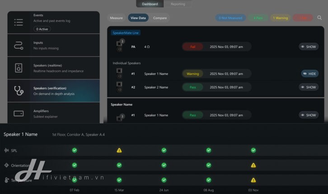The image size is (328, 194).
Task: Select the 24 Jun timeline date
Action: (164, 190)
